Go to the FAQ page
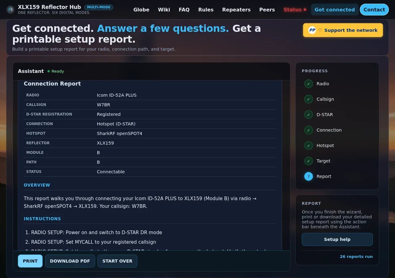The width and height of the screenshot is (395, 278). [184, 10]
